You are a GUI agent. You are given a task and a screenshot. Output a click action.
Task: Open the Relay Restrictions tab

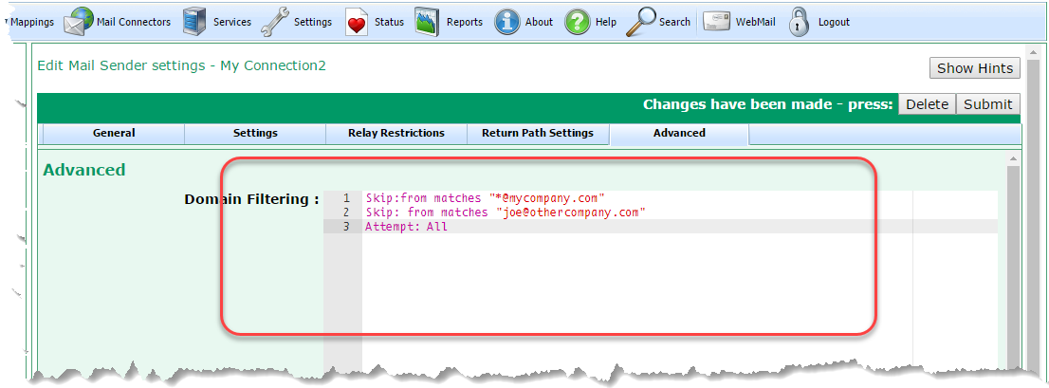[x=396, y=133]
